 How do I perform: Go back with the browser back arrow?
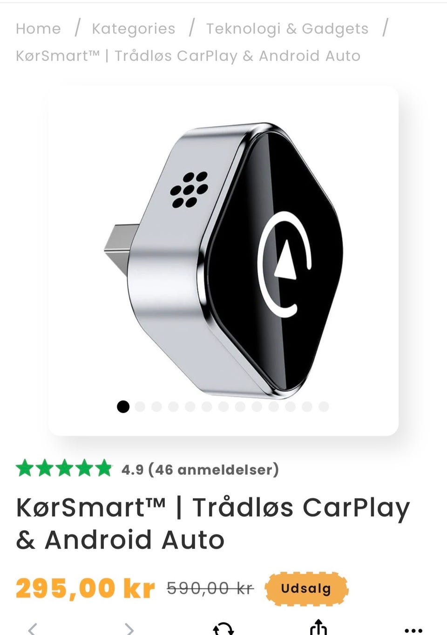coord(33,629)
